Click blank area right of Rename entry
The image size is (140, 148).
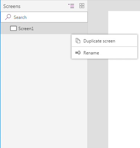click(118, 53)
